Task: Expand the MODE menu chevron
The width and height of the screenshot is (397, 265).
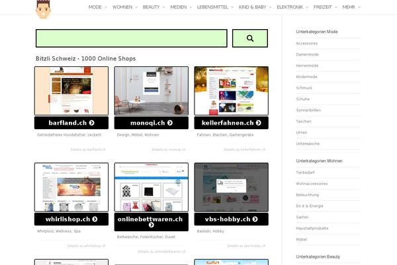Action: click(x=106, y=7)
